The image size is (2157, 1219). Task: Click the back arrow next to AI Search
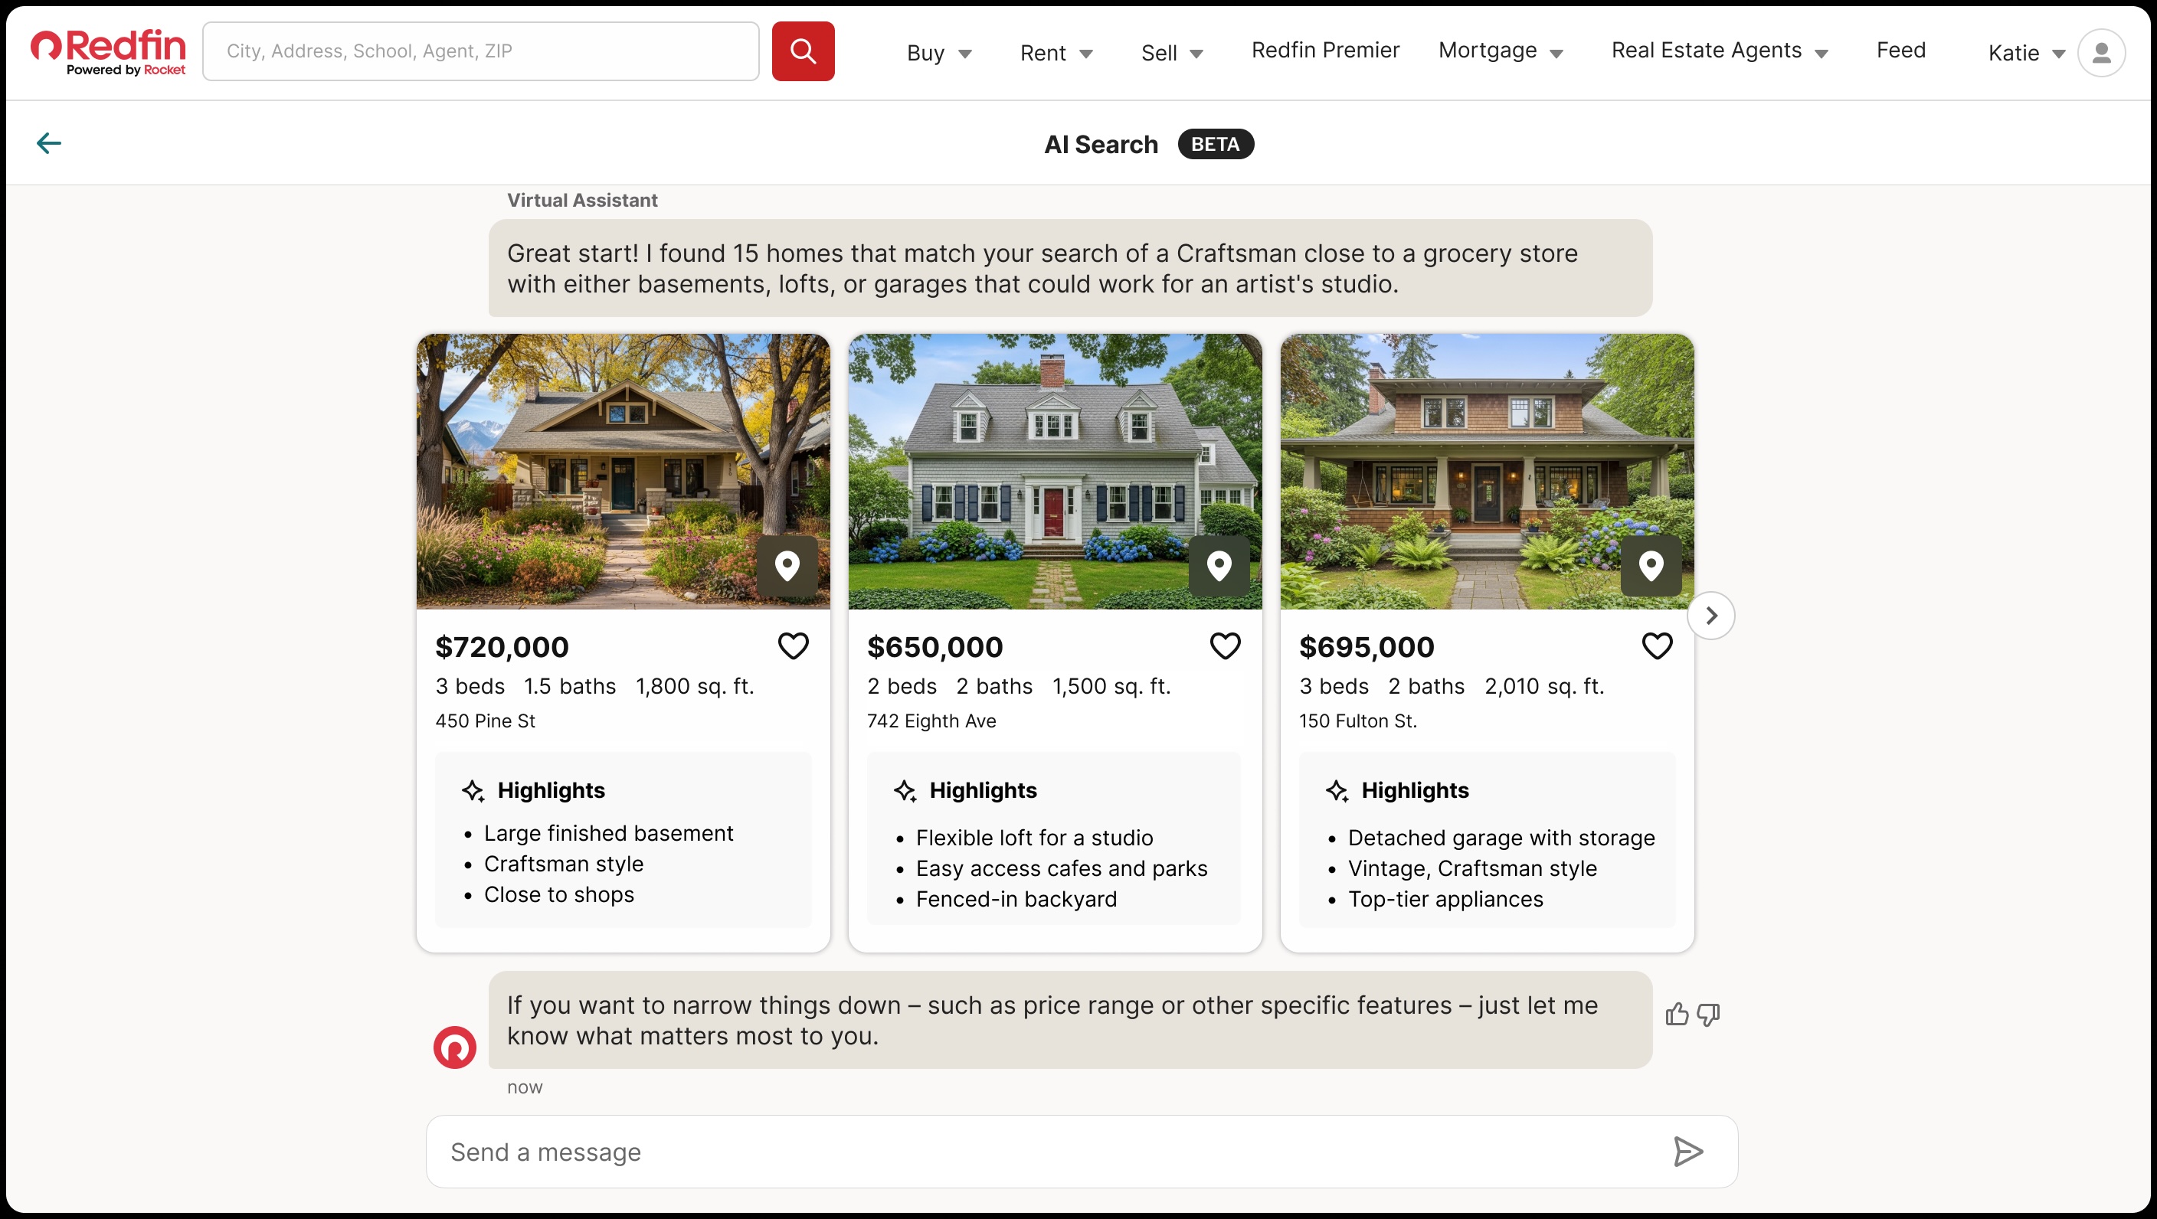click(47, 142)
